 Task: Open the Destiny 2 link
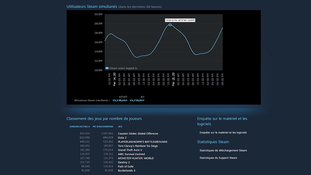point(124,162)
